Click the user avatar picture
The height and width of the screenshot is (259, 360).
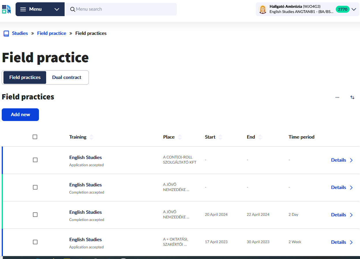262,10
